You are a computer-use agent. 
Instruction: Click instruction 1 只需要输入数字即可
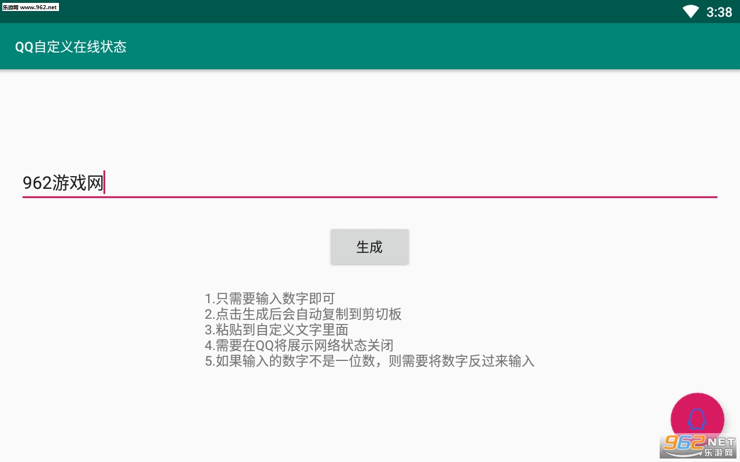coord(270,299)
